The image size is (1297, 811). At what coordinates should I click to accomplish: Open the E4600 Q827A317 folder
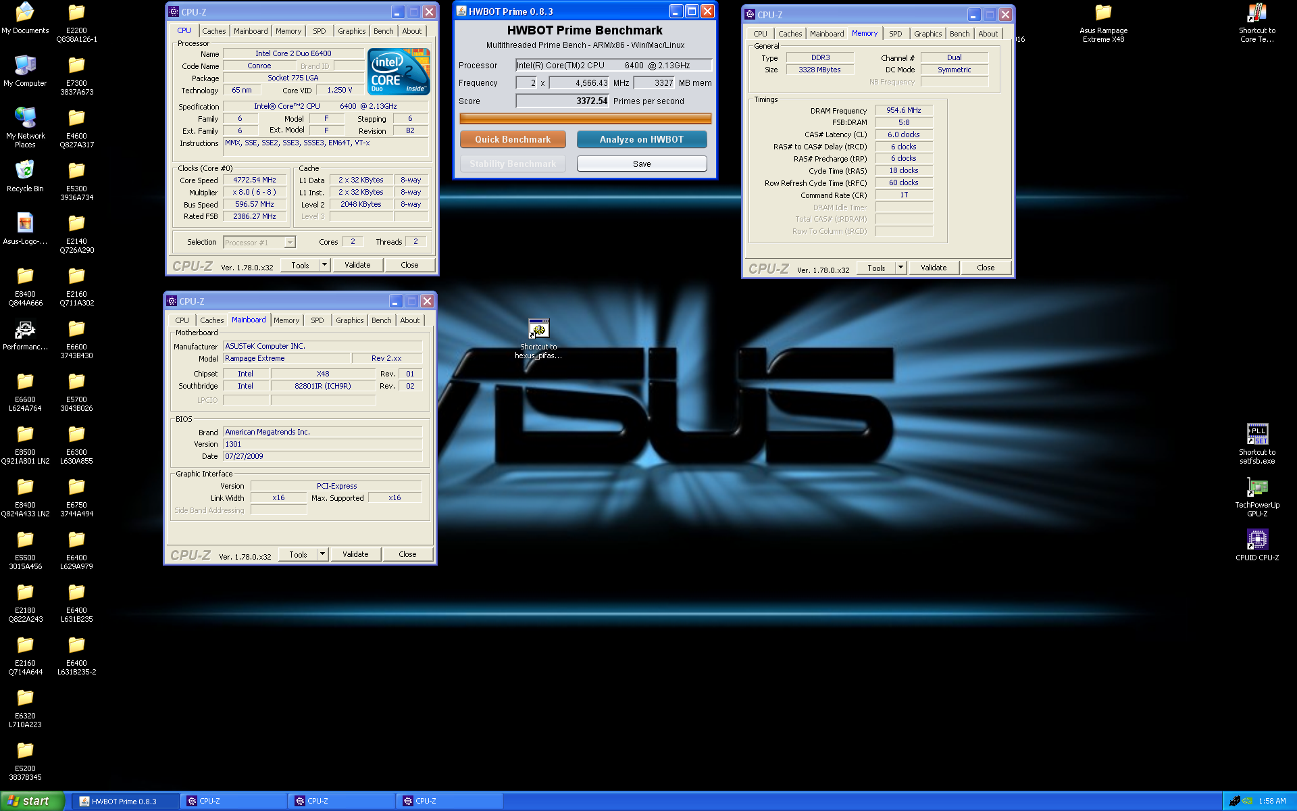(76, 128)
